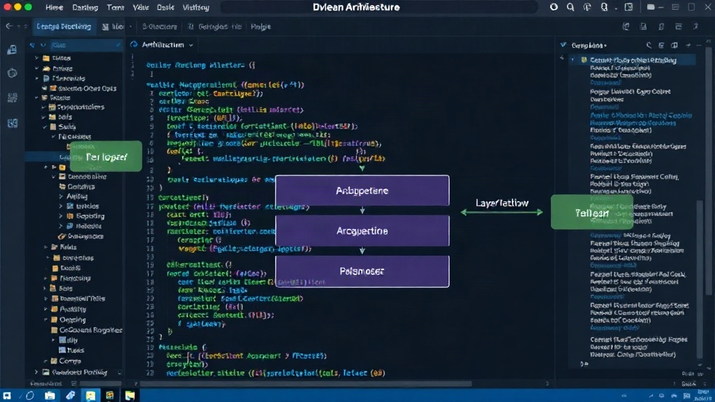Select the middle purple 'Arcgpertine' layer box

[x=362, y=231]
